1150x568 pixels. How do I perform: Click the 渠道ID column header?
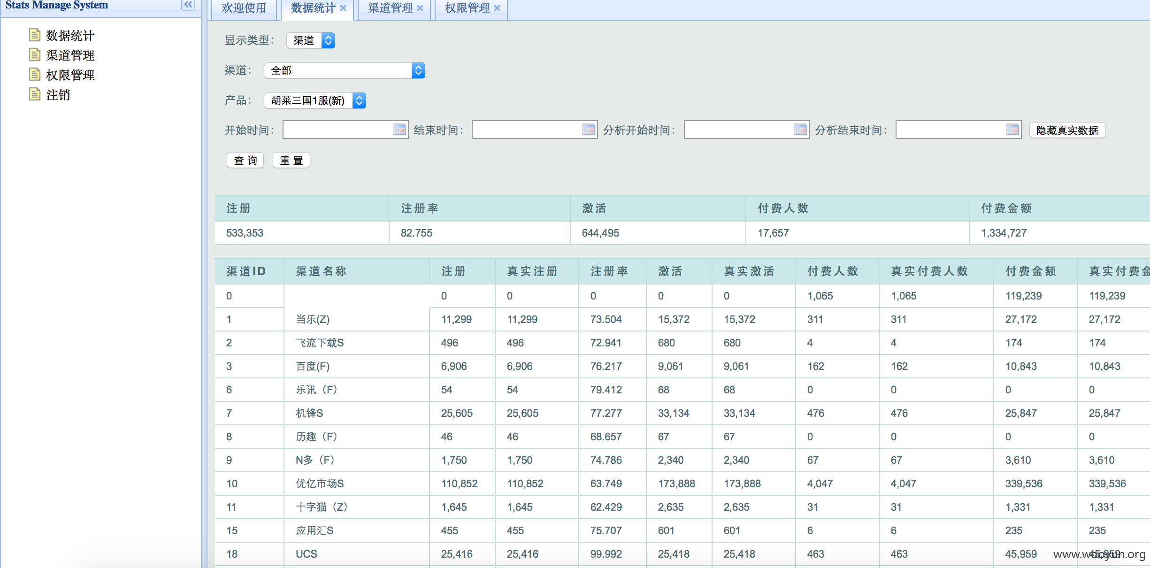[249, 271]
